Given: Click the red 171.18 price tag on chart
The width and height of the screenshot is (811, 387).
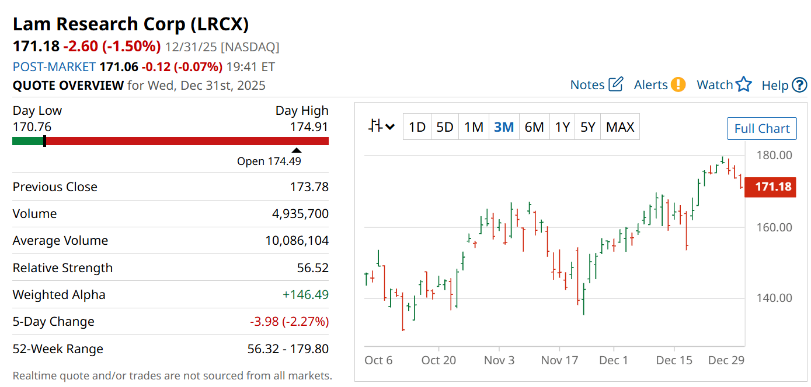Looking at the screenshot, I should (x=770, y=187).
